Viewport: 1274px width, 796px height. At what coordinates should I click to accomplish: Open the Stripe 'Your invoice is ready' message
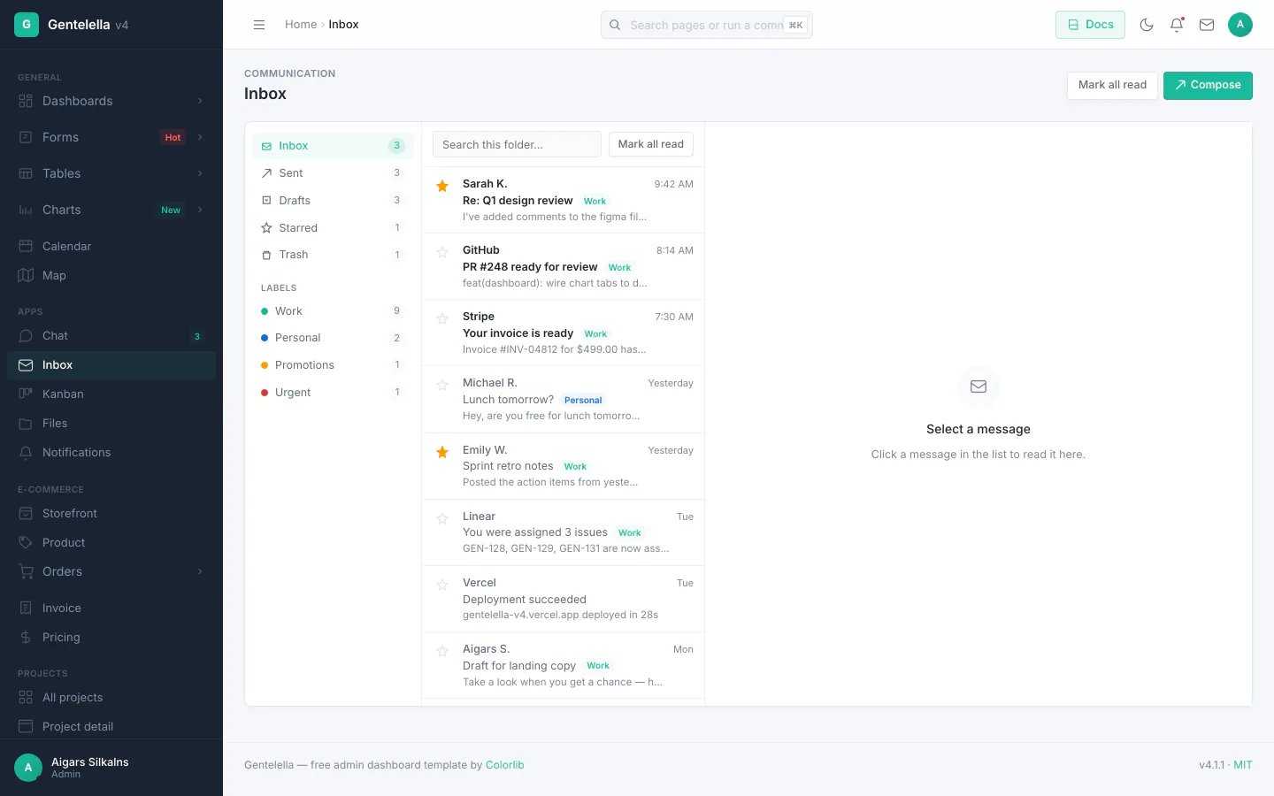[563, 333]
